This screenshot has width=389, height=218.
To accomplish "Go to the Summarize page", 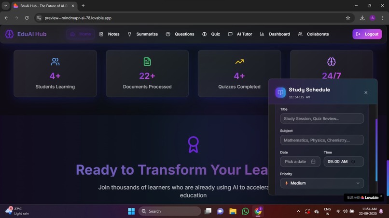I will 143,34.
